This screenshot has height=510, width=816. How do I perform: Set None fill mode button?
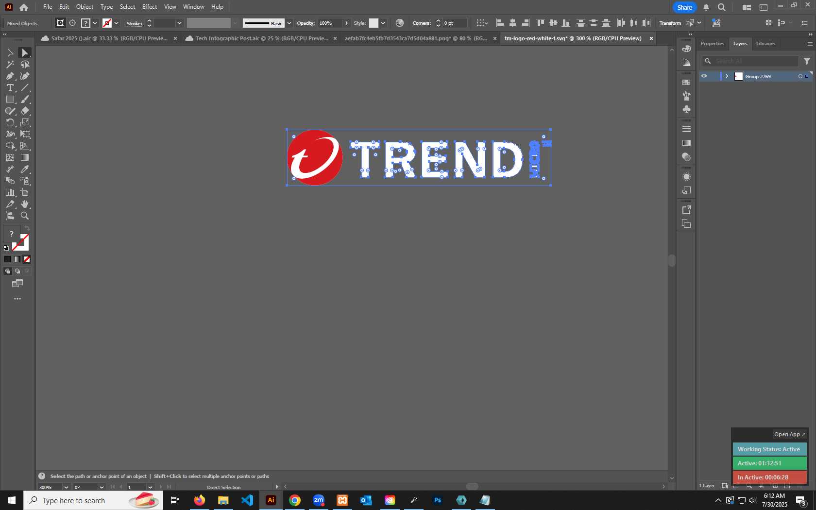pyautogui.click(x=27, y=259)
